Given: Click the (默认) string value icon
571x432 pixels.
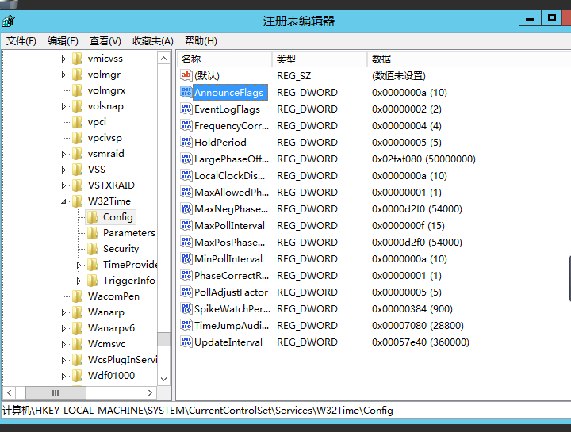Looking at the screenshot, I should tap(186, 75).
